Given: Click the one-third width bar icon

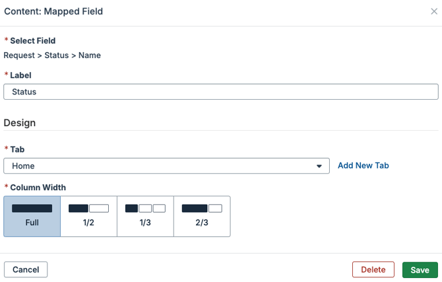Looking at the screenshot, I should coord(145,209).
